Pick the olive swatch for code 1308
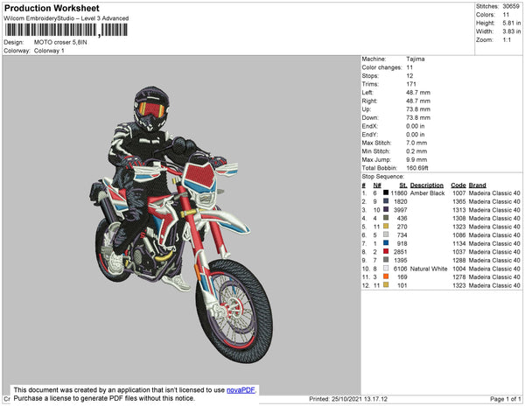This screenshot has height=406, width=525. click(x=386, y=218)
